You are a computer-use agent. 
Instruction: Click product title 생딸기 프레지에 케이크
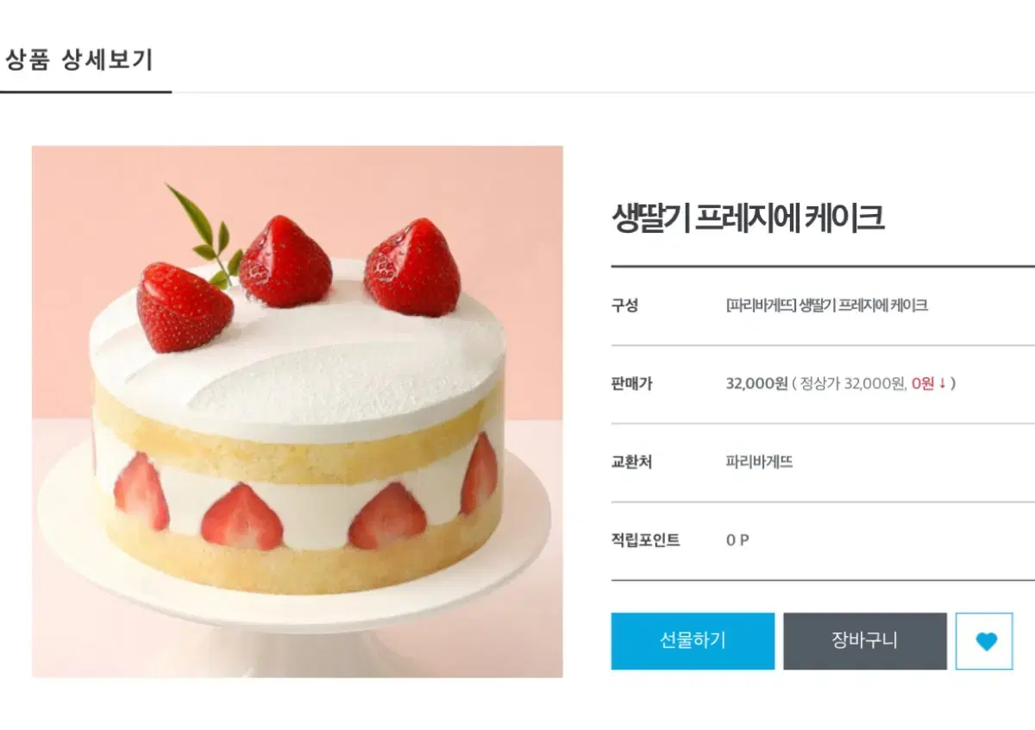coord(748,217)
